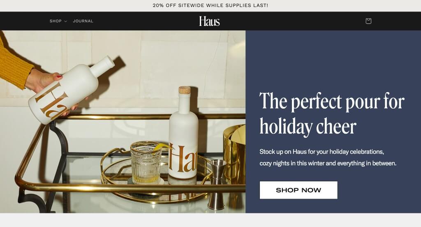Image resolution: width=421 pixels, height=227 pixels.
Task: Click the Haus logo in the header
Action: tap(209, 21)
